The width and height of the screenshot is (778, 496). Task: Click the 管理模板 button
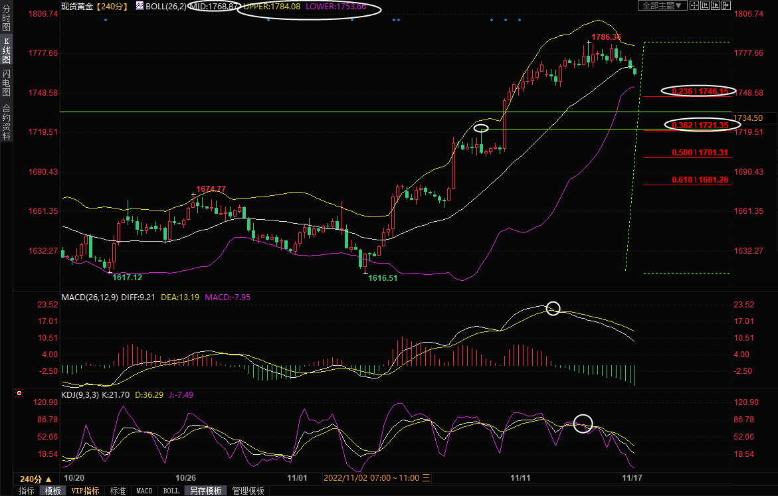[x=247, y=491]
